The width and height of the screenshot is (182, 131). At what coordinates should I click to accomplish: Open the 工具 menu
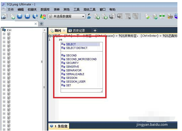(x=76, y=10)
